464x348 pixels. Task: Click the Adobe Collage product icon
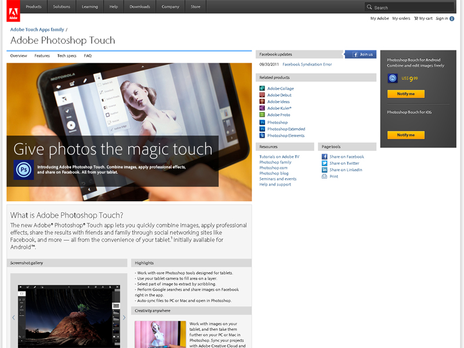point(262,88)
